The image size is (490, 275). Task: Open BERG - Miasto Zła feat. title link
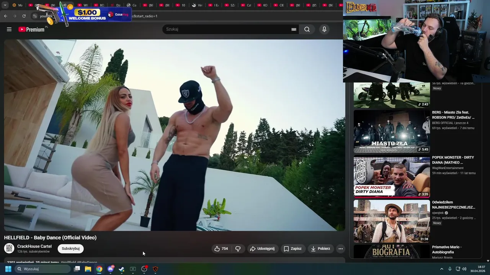pyautogui.click(x=453, y=115)
